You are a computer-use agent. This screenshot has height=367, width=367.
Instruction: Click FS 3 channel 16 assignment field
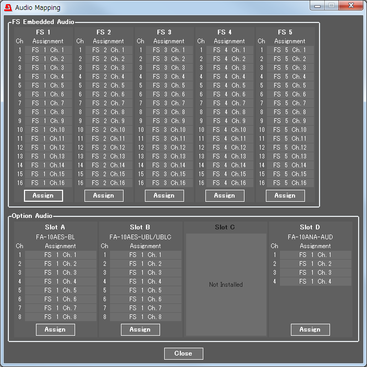[169, 183]
